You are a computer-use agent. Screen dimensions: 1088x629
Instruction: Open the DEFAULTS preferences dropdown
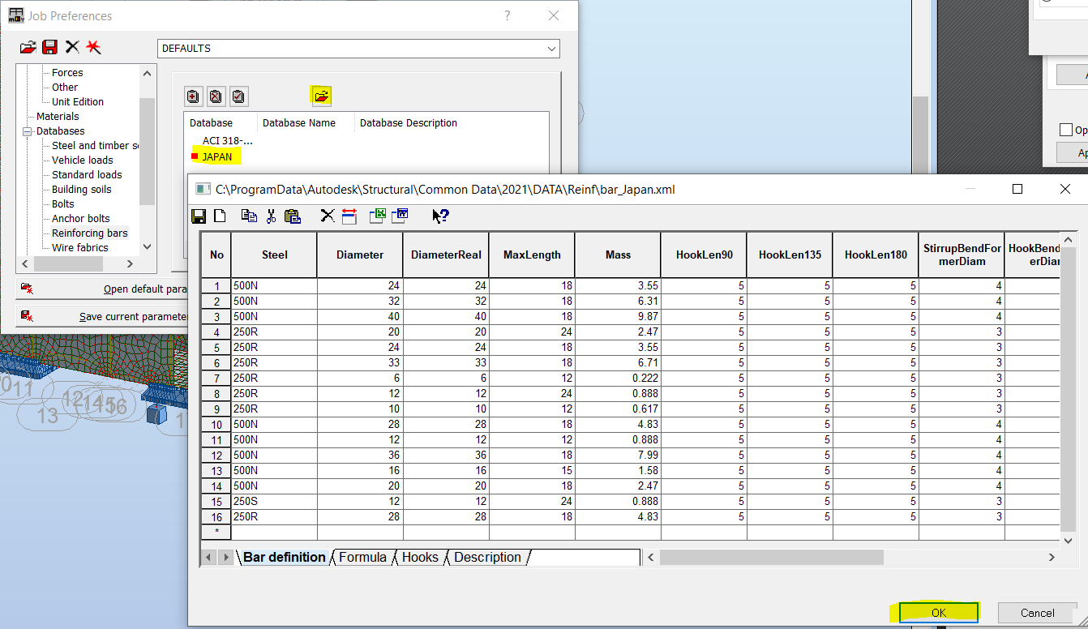550,49
